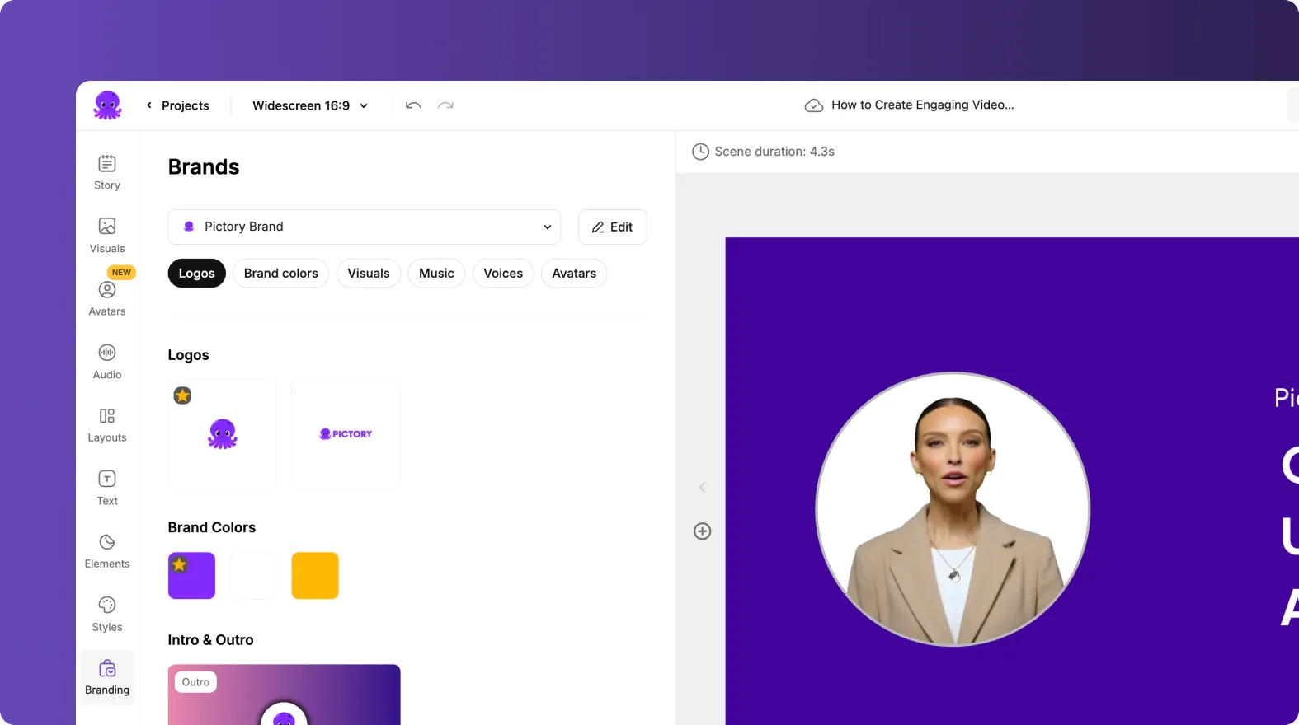Screen dimensions: 1299x725
Task: Select the circular avatar in the preview
Action: tap(953, 509)
